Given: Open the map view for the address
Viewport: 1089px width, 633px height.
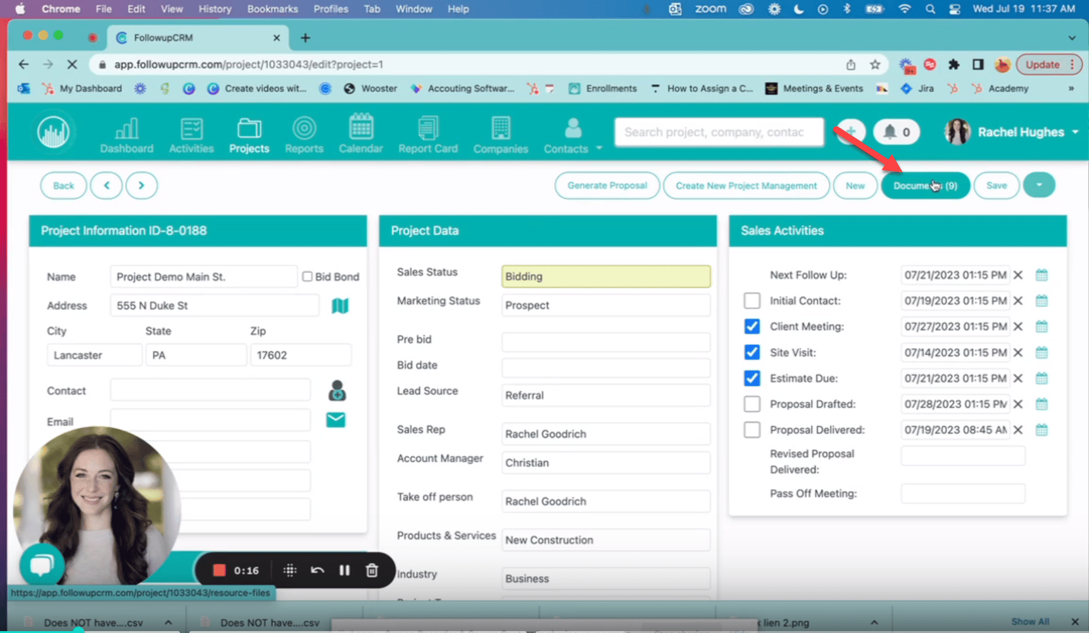Looking at the screenshot, I should click(x=340, y=305).
